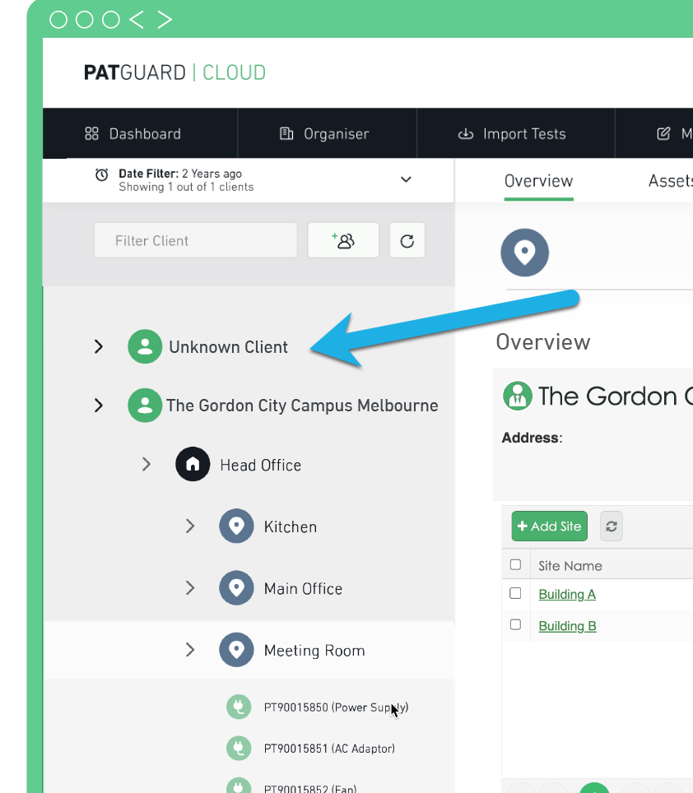Click the large location pin in Overview panel

coord(524,253)
